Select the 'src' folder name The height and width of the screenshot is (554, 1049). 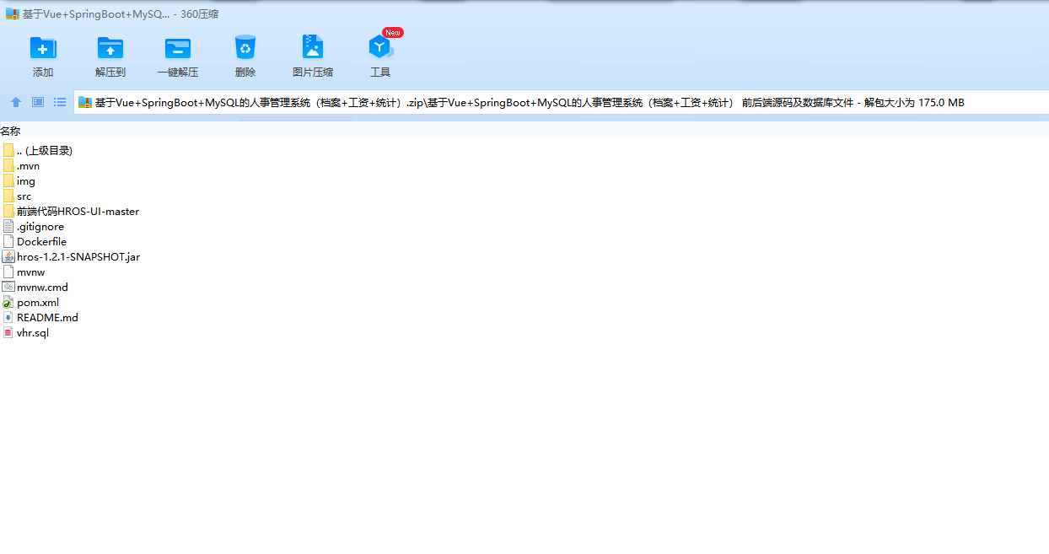(x=24, y=196)
